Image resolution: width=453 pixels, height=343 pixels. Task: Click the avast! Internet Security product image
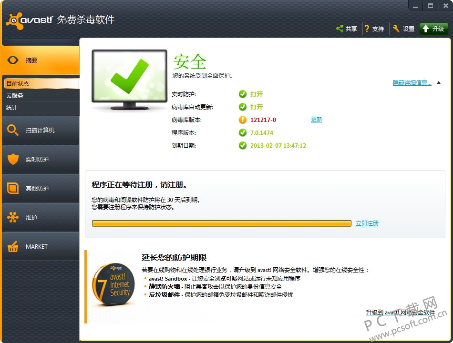coord(113,285)
